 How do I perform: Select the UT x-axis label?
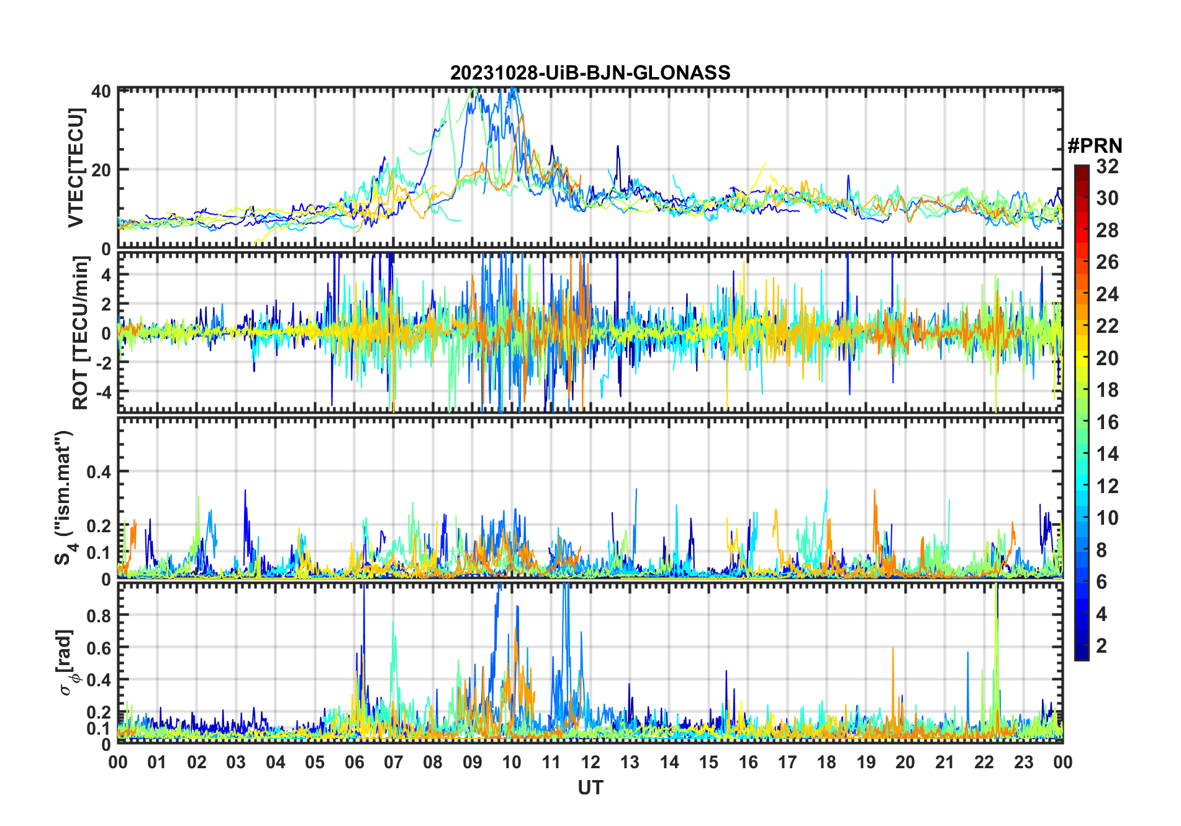[x=590, y=787]
